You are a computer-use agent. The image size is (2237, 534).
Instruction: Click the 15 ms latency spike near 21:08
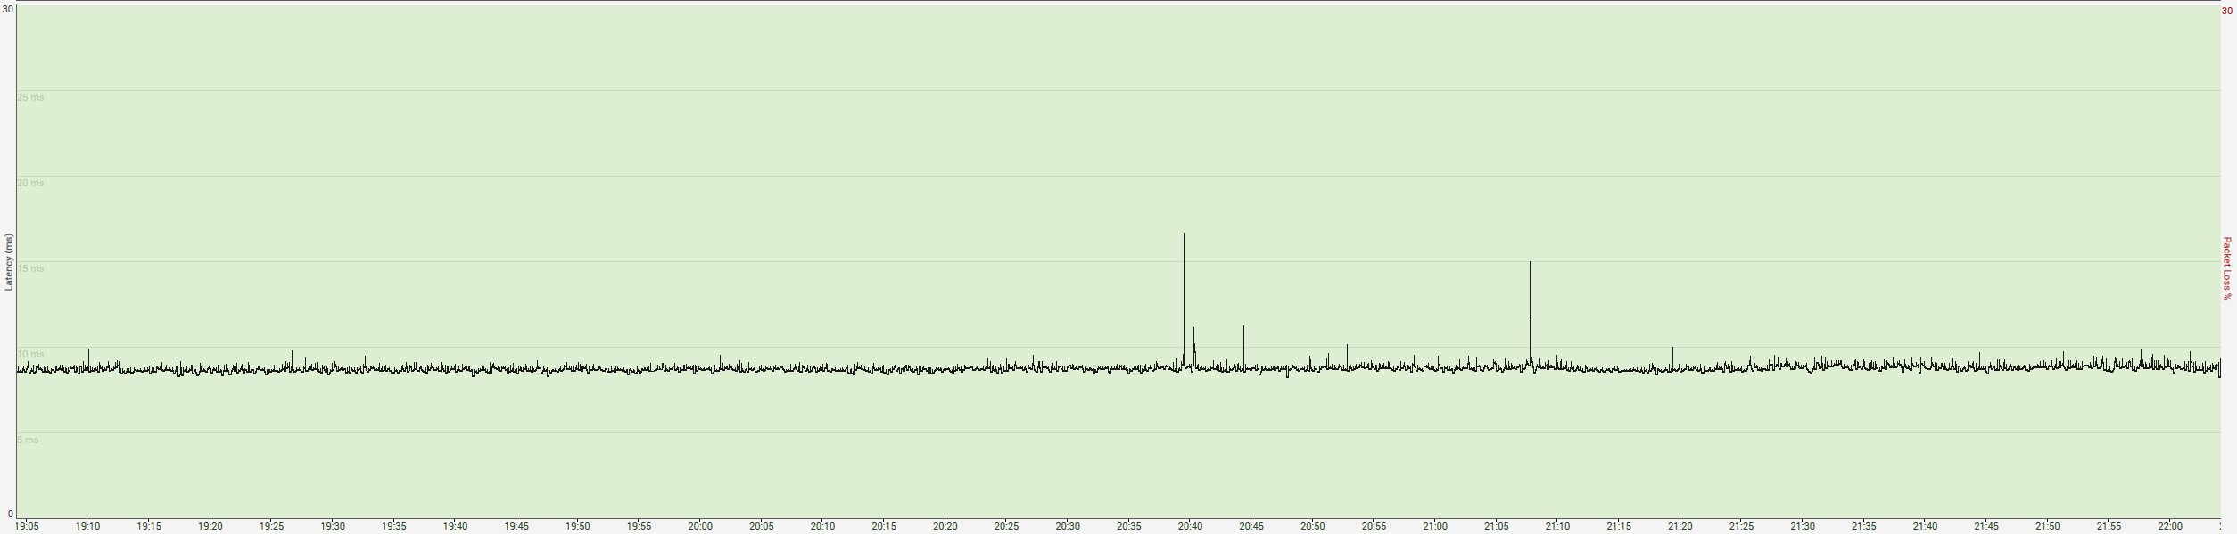(1530, 312)
